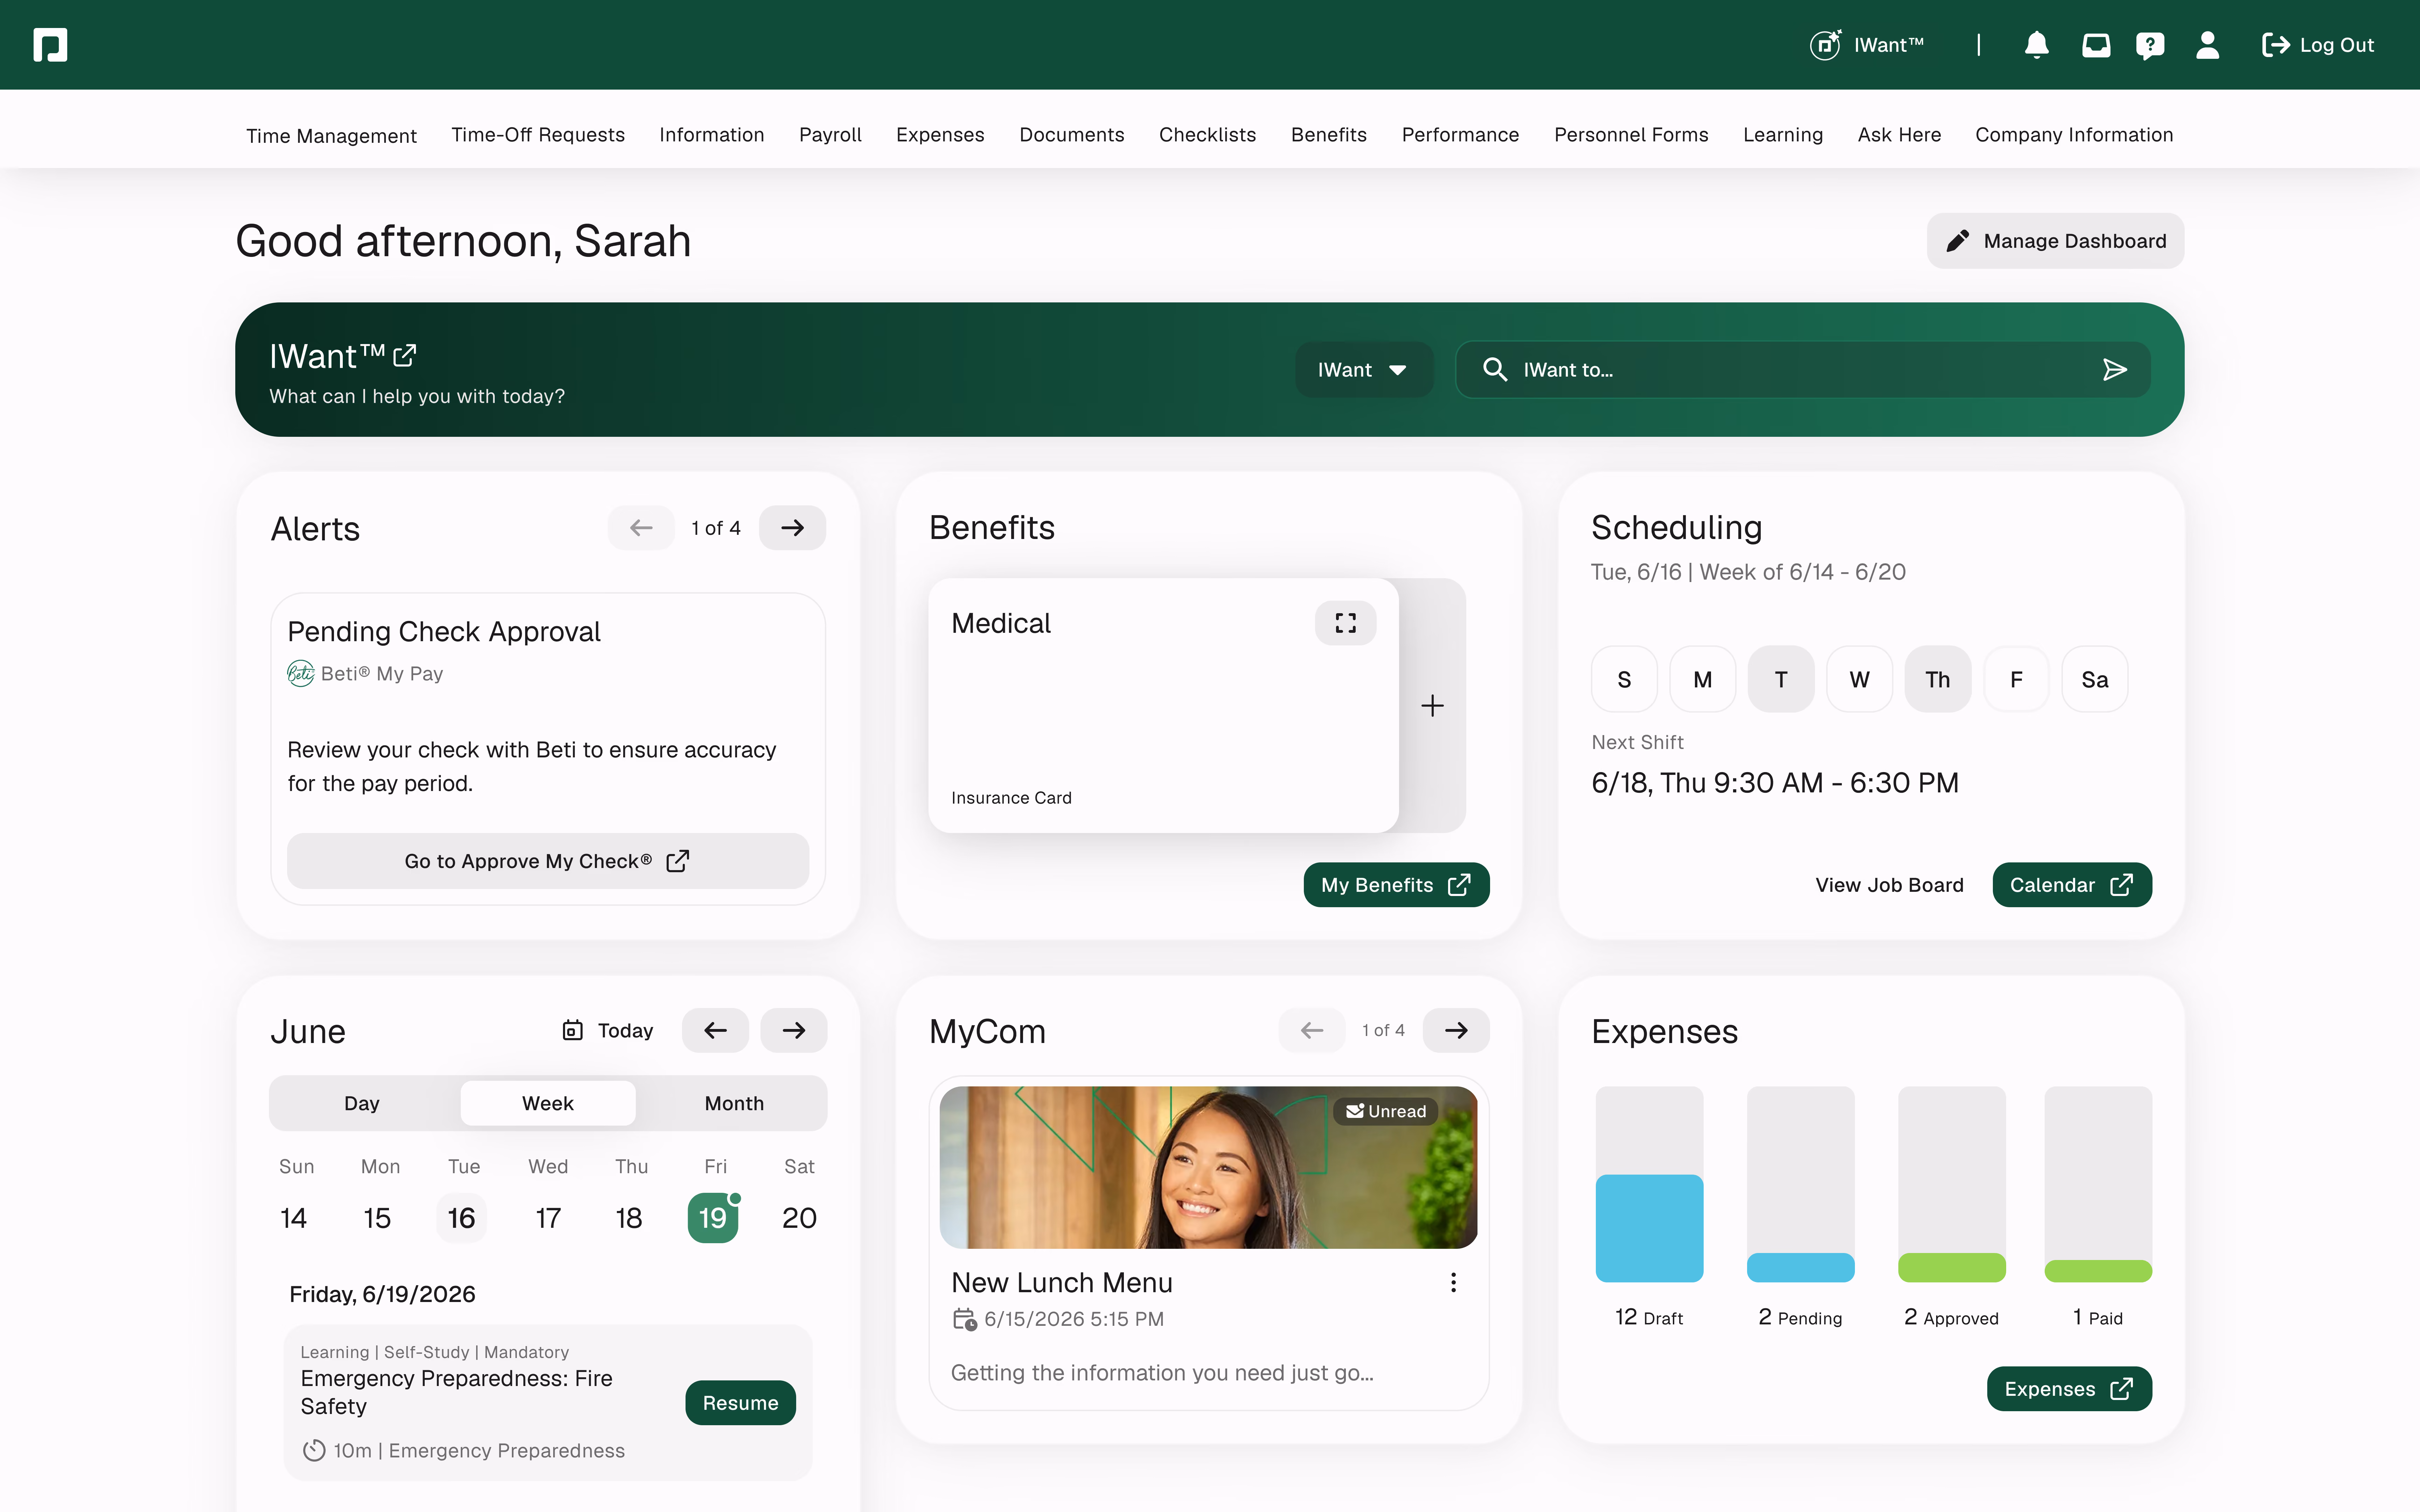Select Friday in Scheduling week

tap(2016, 679)
